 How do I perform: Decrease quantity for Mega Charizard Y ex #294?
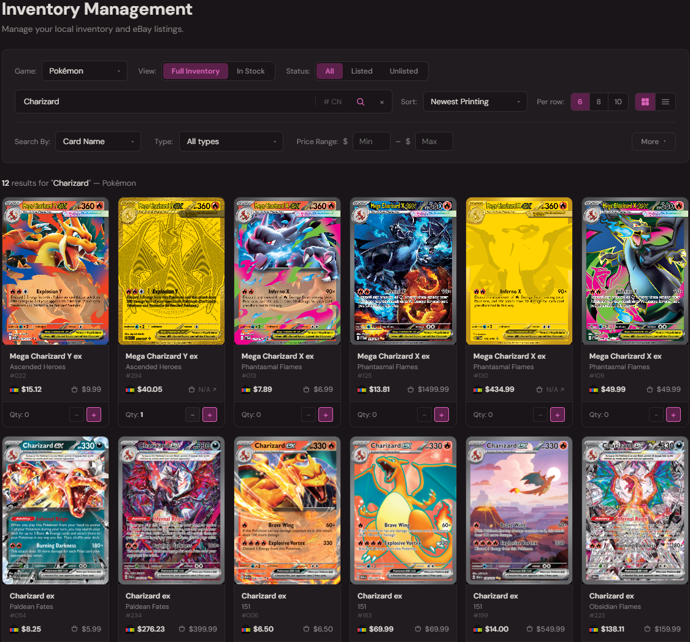pyautogui.click(x=193, y=415)
